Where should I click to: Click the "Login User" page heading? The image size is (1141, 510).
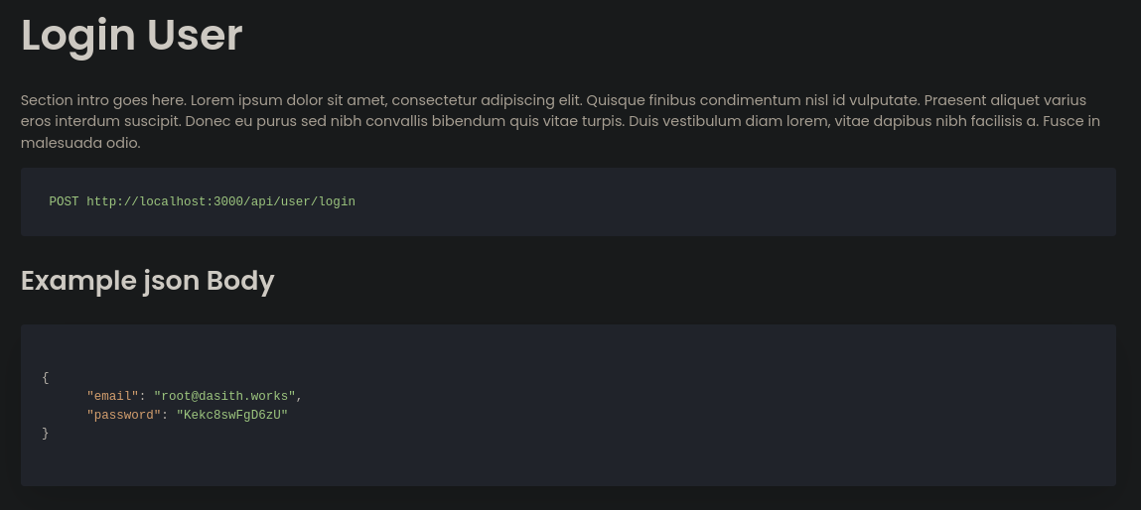[x=132, y=36]
